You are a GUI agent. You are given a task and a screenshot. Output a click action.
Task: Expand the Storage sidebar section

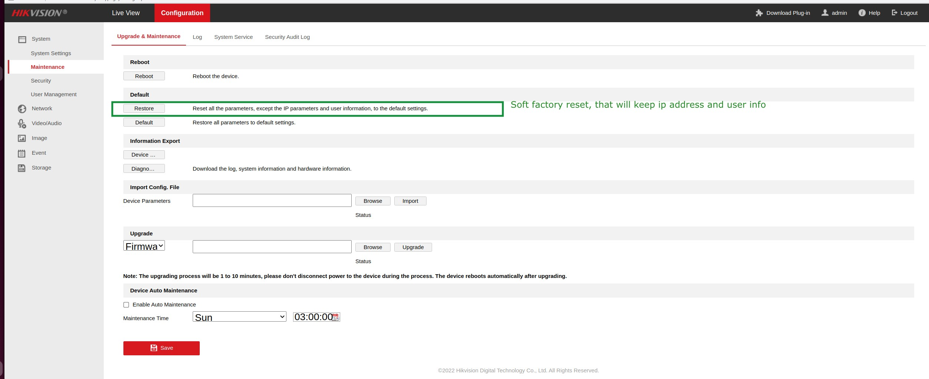tap(42, 168)
